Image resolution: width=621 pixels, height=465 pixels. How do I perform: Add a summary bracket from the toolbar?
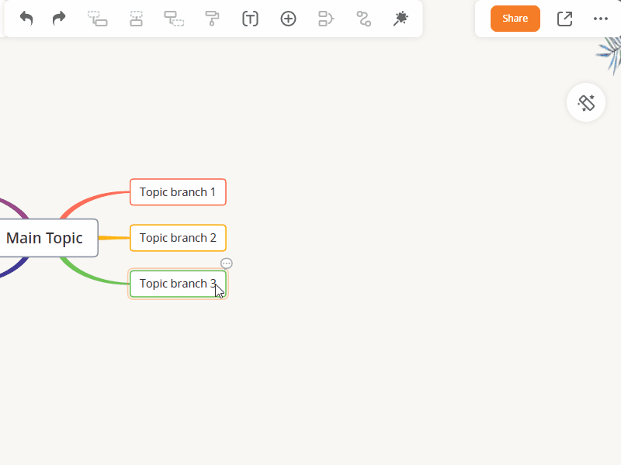coord(326,19)
